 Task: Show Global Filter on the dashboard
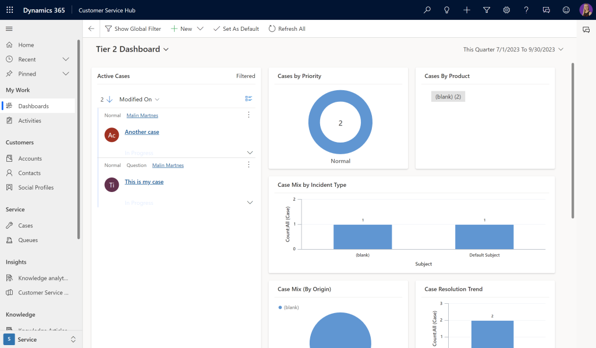[133, 29]
